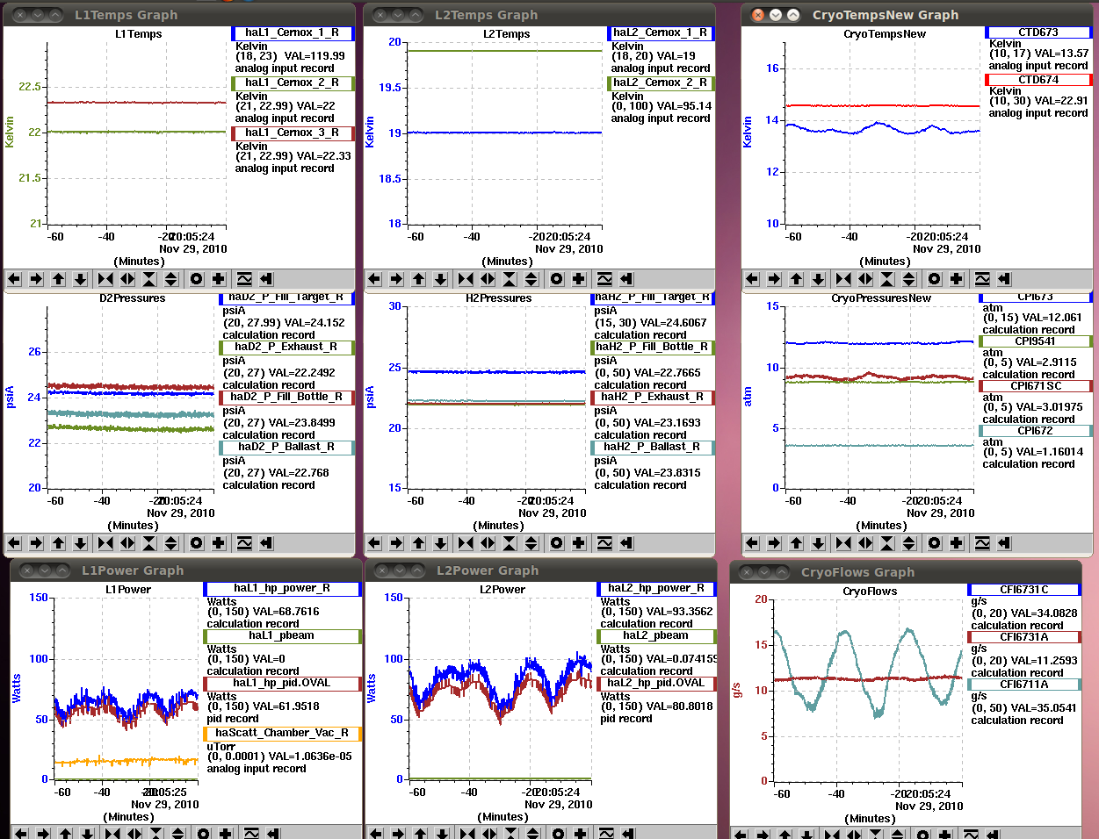The image size is (1099, 839).
Task: Click the horizontal expand arrows icon in L1Temps
Action: [127, 279]
